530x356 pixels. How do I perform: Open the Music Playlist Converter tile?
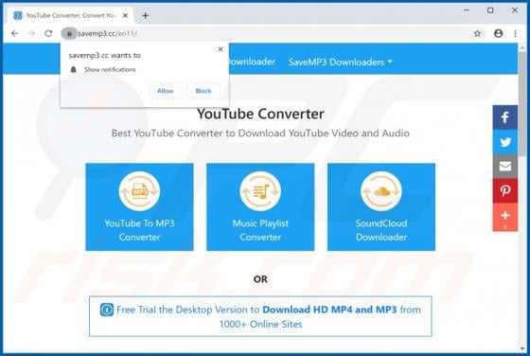[x=260, y=207]
